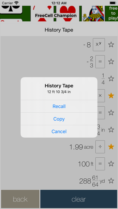Clear the history tape

(x=79, y=199)
